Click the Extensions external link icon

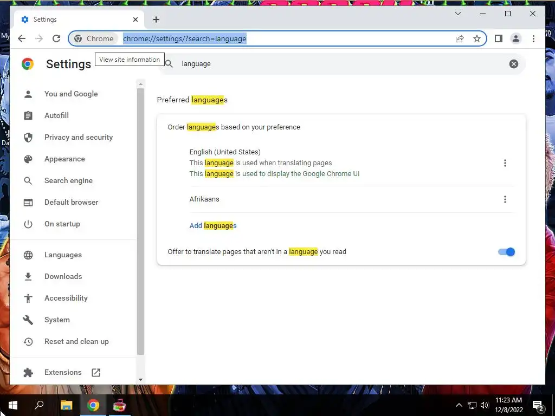(x=96, y=372)
